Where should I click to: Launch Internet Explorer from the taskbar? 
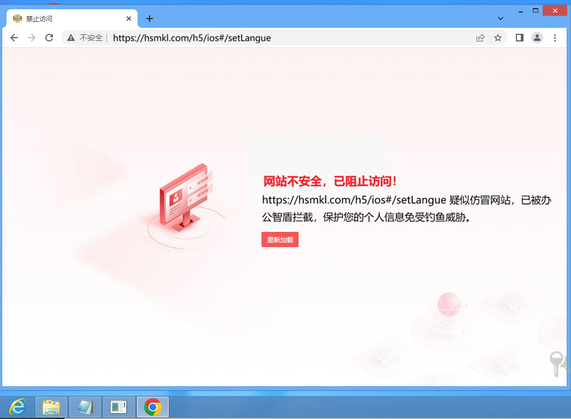(x=17, y=407)
